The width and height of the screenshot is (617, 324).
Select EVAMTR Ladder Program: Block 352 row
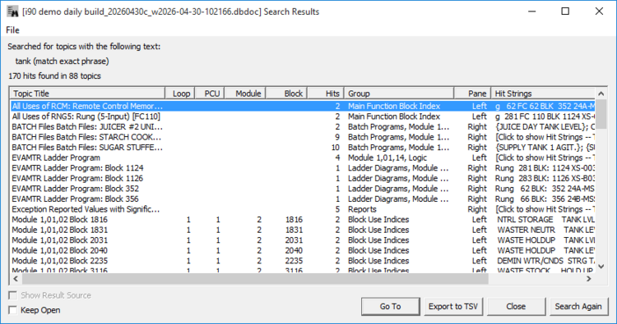[x=303, y=189]
